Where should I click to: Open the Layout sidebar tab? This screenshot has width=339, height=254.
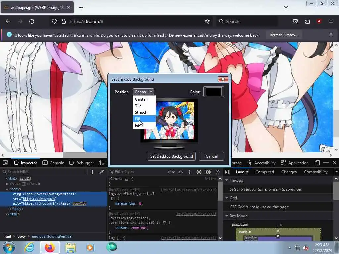pos(242,172)
